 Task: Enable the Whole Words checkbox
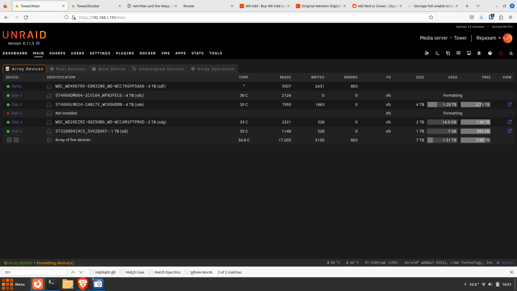[x=187, y=272]
